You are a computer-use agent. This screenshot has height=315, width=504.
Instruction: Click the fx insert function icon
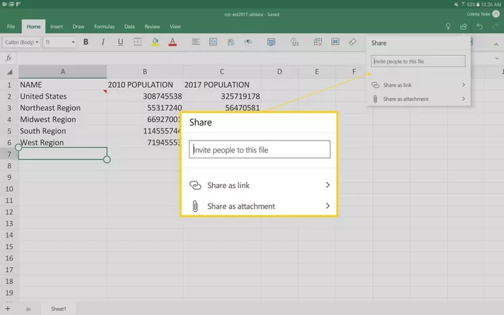click(x=9, y=58)
